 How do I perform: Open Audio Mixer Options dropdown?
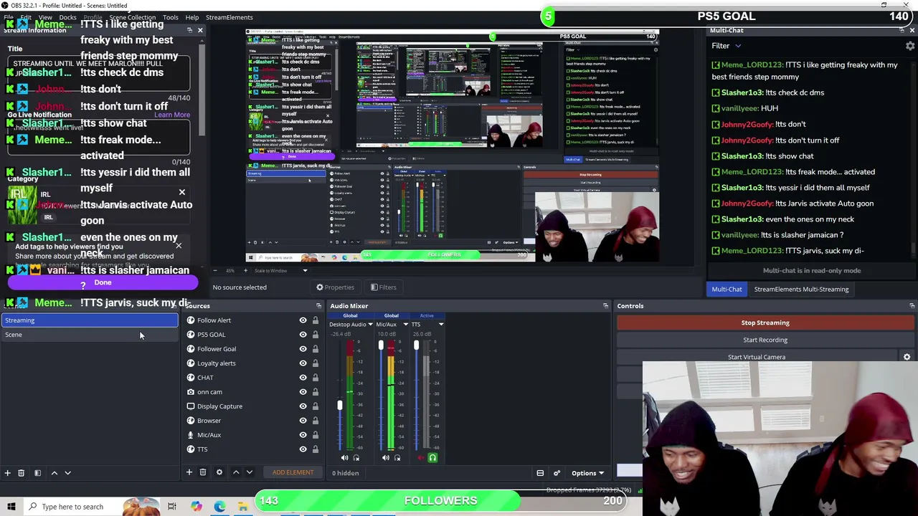tap(587, 473)
